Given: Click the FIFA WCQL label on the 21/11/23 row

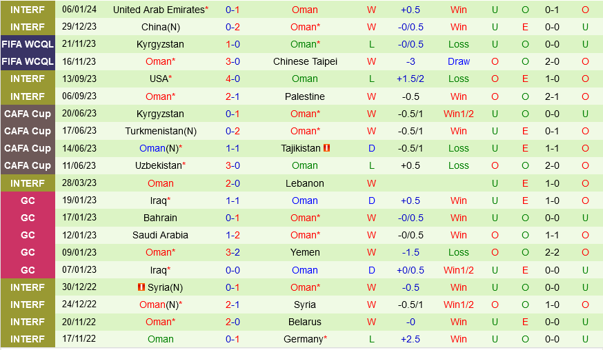Looking at the screenshot, I should pyautogui.click(x=28, y=44).
